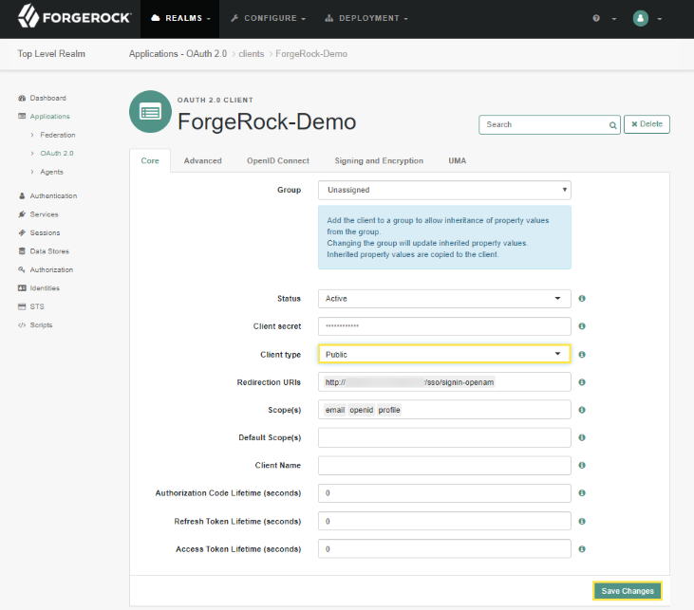Open the Group dropdown

(444, 191)
